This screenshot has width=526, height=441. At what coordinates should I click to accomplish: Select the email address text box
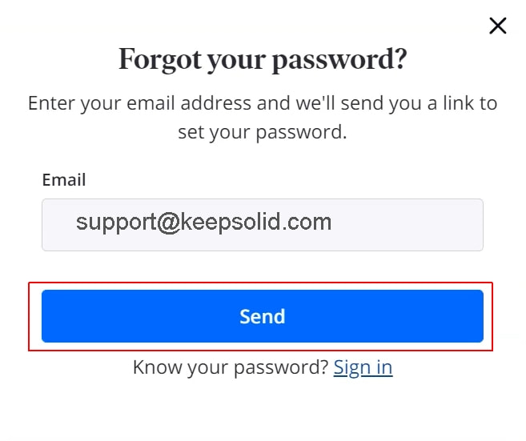(263, 225)
